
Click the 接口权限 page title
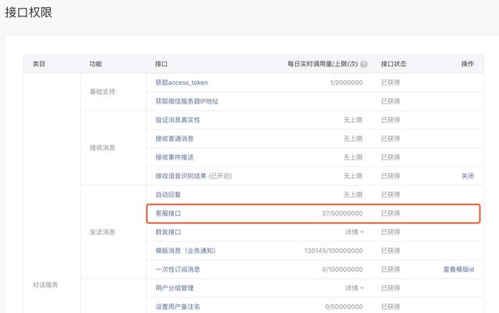click(x=30, y=12)
